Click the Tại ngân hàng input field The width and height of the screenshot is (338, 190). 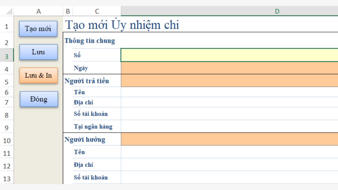229,126
